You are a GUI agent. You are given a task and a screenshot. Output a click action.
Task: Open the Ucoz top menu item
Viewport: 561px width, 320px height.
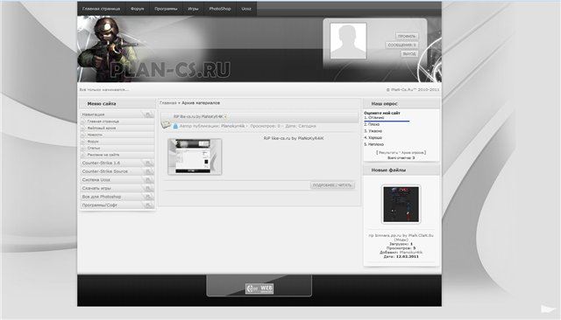click(246, 9)
